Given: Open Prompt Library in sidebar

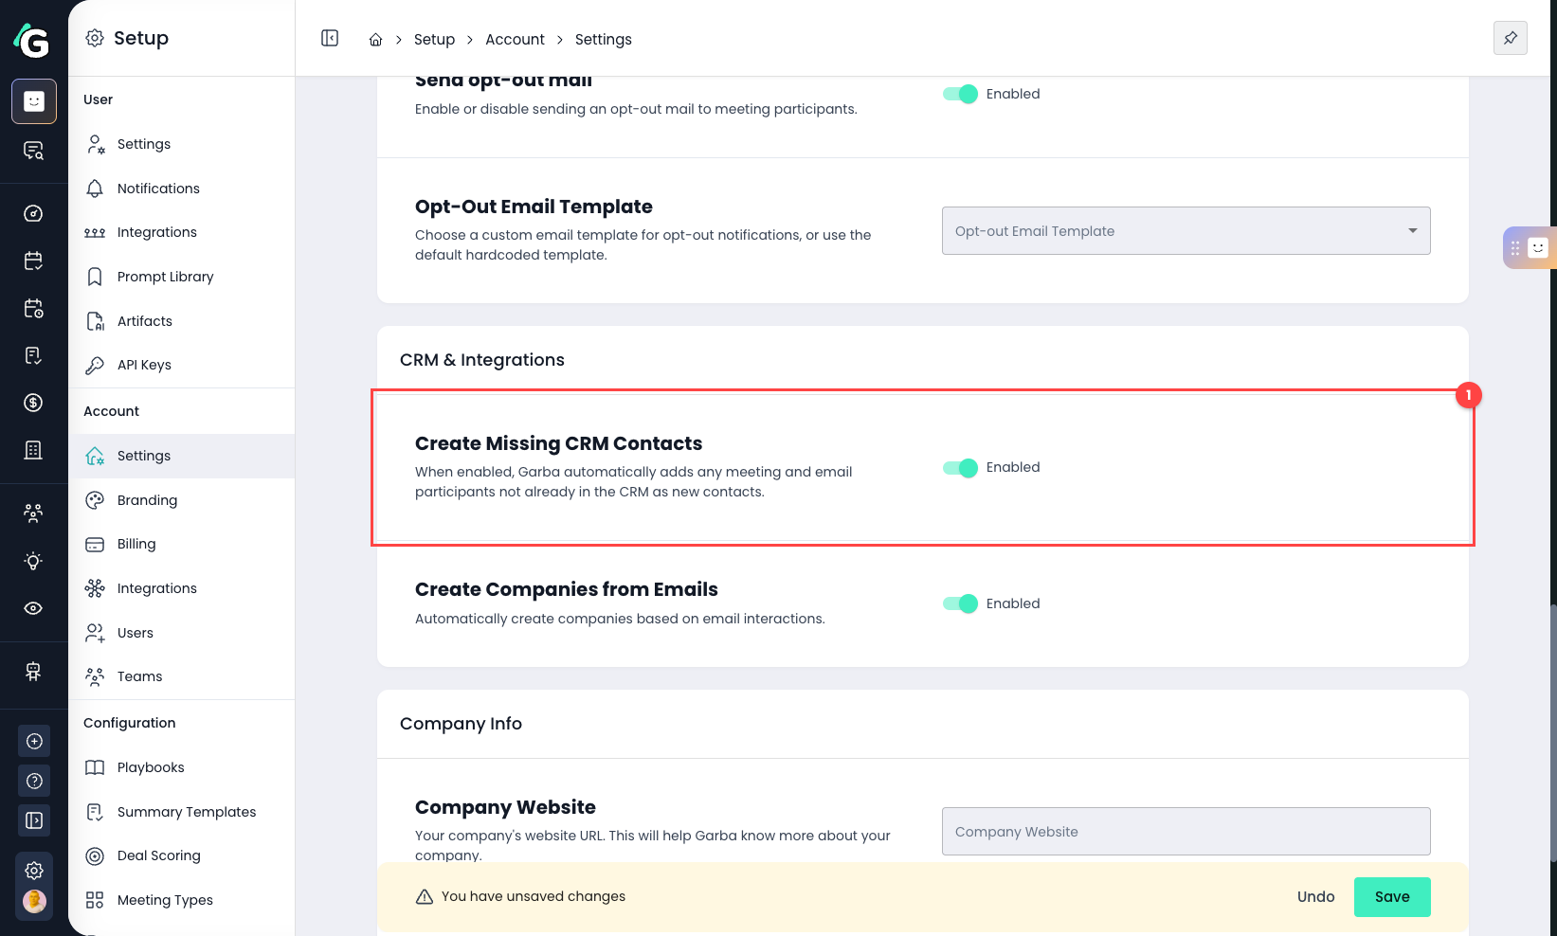Looking at the screenshot, I should [182, 277].
